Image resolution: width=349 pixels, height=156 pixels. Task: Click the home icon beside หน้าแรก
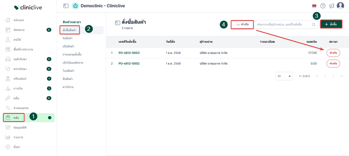8,20
